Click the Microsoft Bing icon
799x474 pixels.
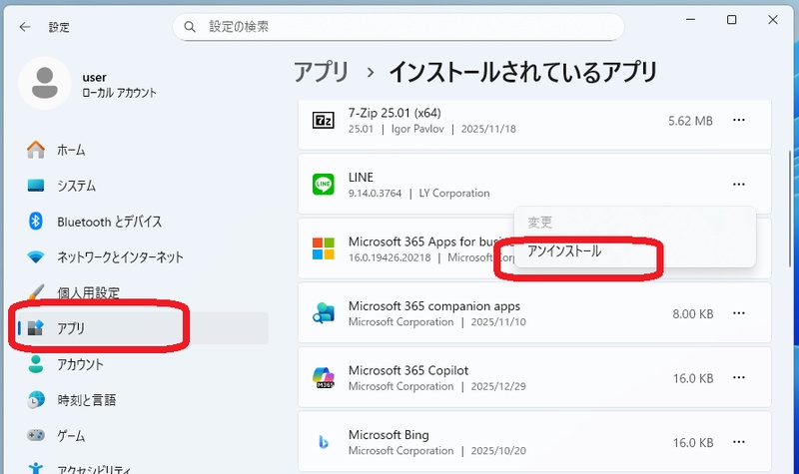click(x=323, y=442)
